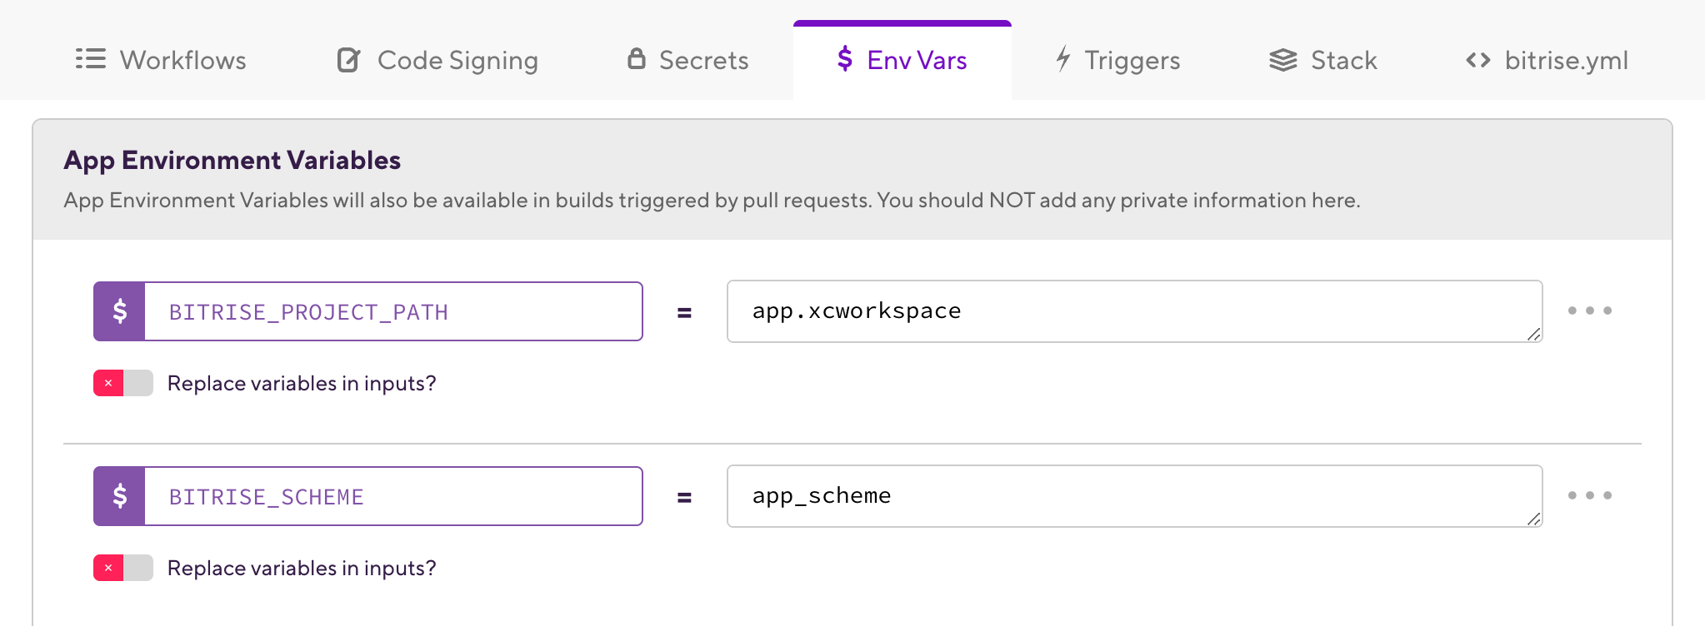Click the Code Signing pencil icon
Image resolution: width=1705 pixels, height=626 pixels.
348,60
